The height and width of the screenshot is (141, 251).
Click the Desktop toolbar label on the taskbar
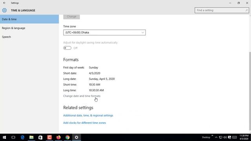(x=206, y=137)
